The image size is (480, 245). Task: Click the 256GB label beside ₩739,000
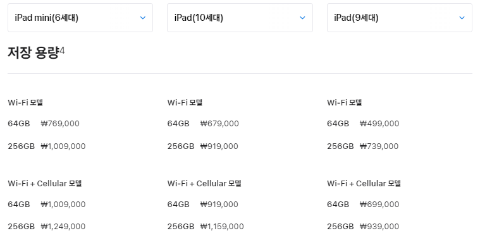pos(340,146)
